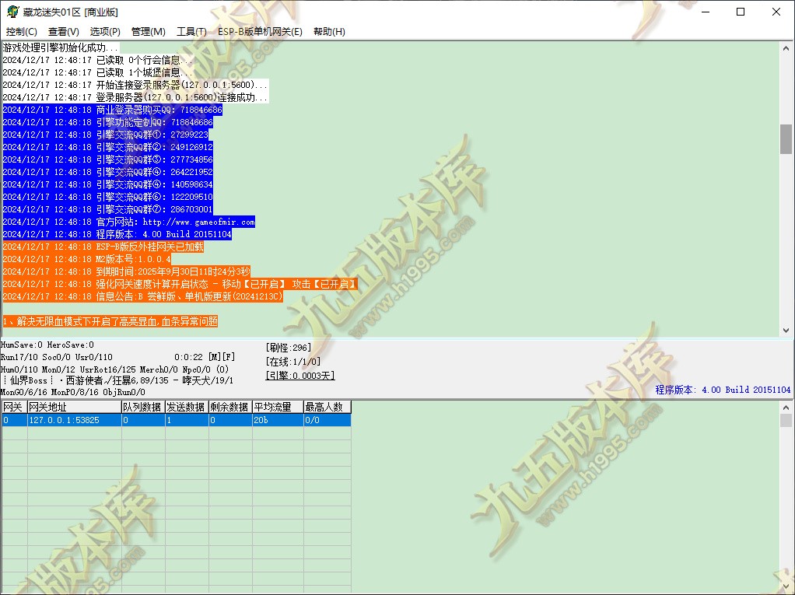795x595 pixels.
Task: Click the log line 强化网关速度计算开启状态
Action: pos(180,284)
